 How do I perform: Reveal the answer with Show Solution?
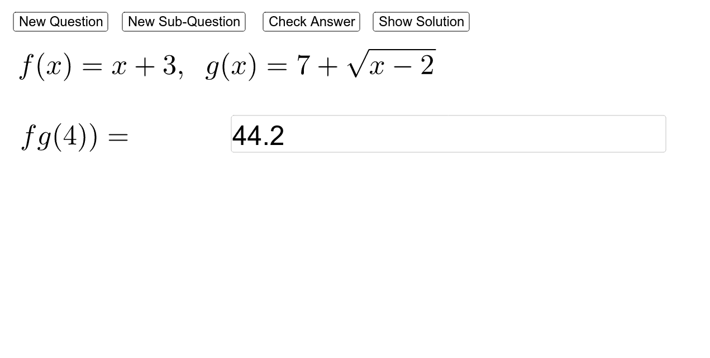coord(421,22)
